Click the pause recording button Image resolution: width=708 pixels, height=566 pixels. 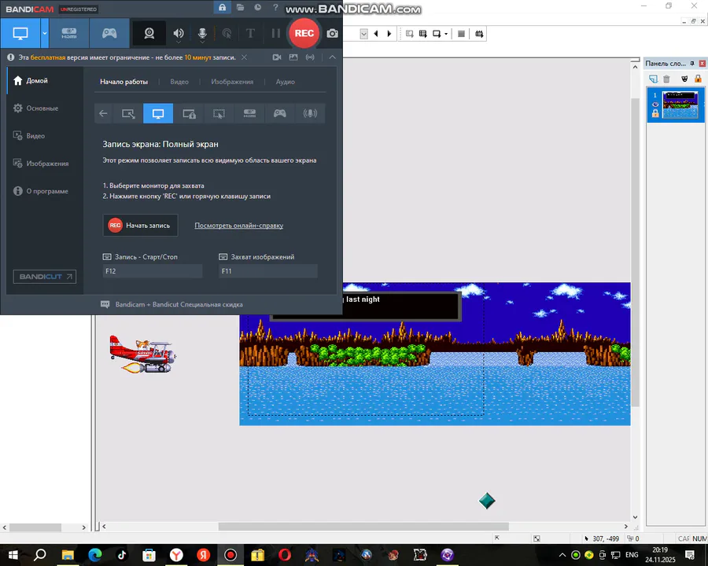pos(275,33)
